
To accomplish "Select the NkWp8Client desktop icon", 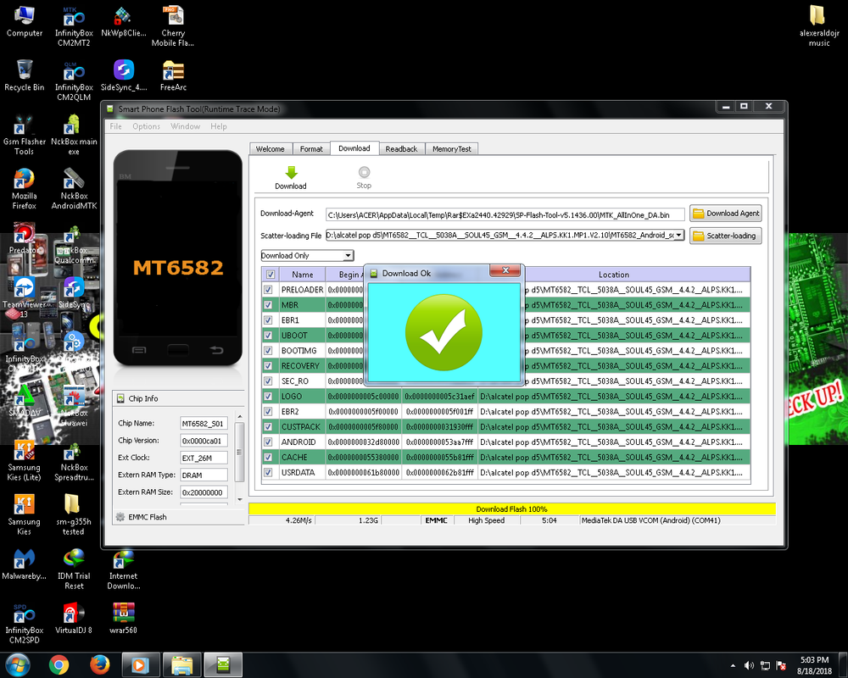I will 123,22.
